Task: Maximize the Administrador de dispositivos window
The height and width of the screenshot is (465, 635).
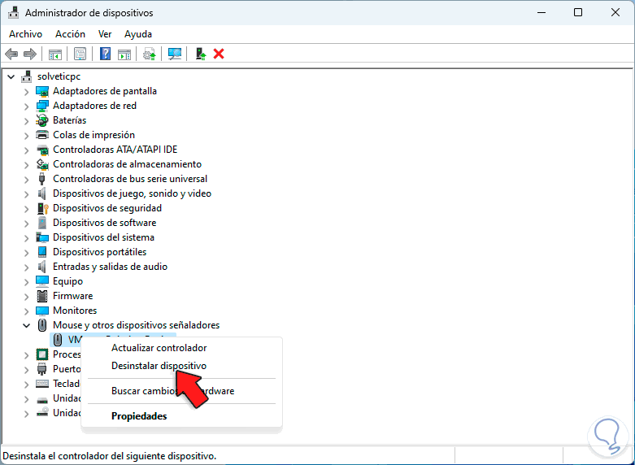Action: pyautogui.click(x=578, y=12)
